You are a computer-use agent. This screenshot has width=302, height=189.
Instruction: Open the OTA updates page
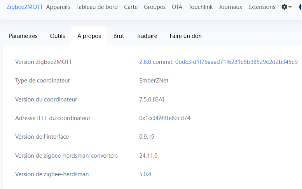(x=177, y=7)
